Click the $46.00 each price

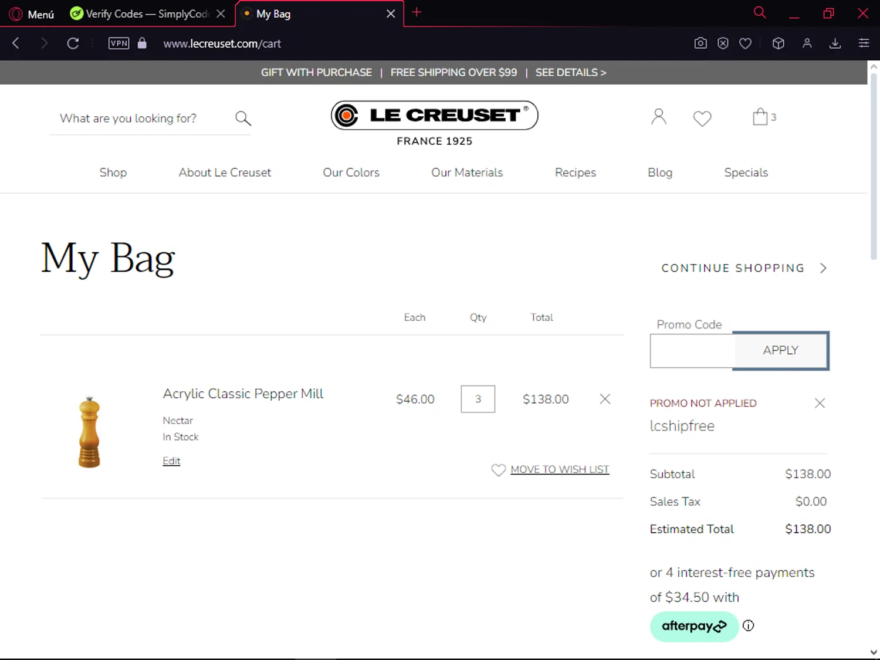[415, 399]
